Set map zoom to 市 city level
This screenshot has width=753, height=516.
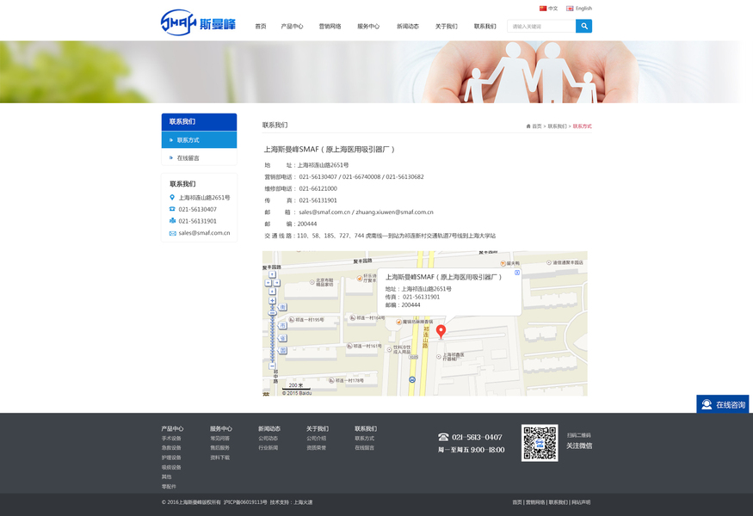282,325
